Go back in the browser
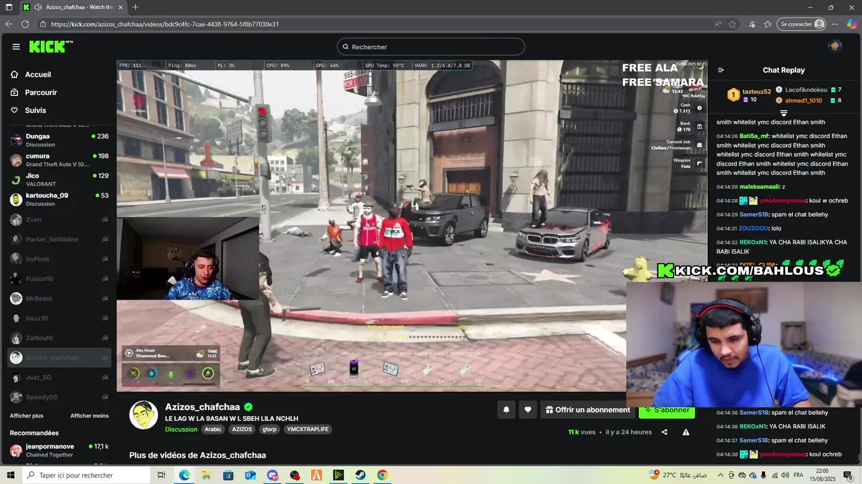This screenshot has height=484, width=862. [9, 24]
